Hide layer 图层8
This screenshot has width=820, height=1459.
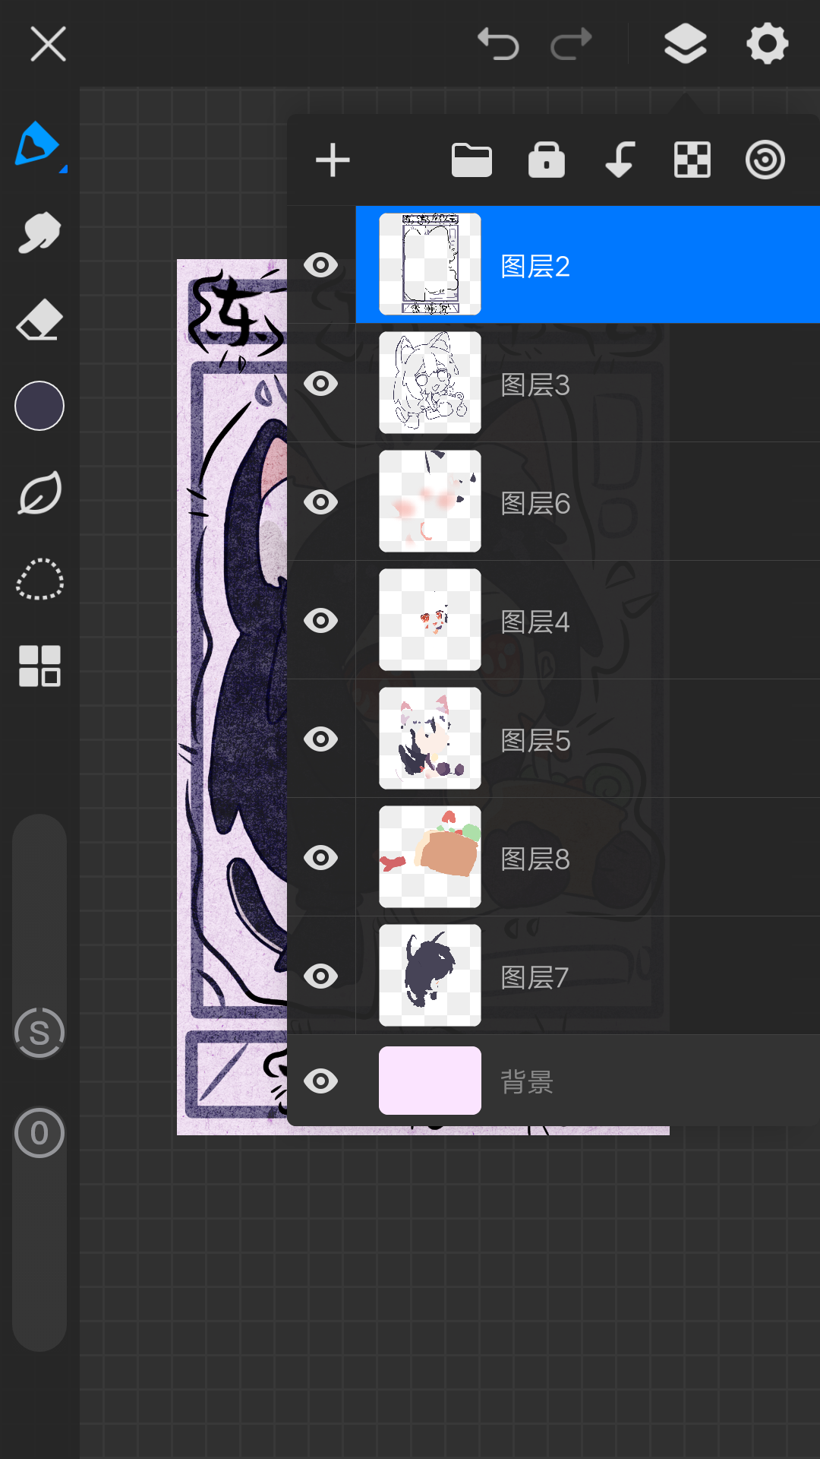click(321, 858)
